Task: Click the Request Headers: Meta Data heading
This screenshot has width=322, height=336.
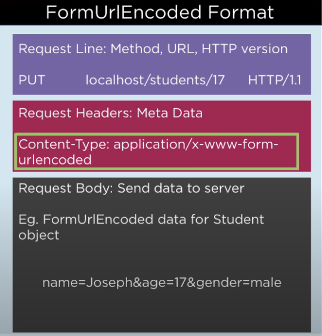Action: 110,113
